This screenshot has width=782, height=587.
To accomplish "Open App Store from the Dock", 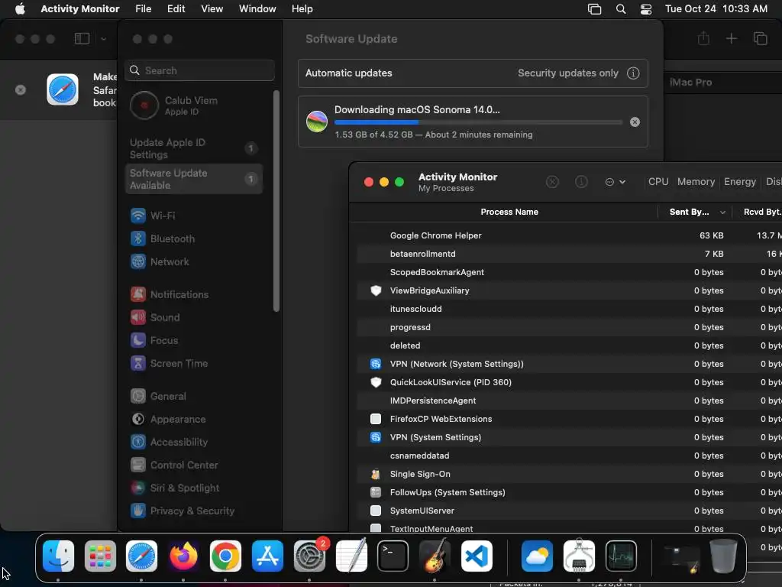I will (x=267, y=556).
